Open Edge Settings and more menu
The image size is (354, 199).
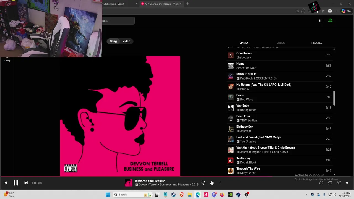click(x=336, y=11)
